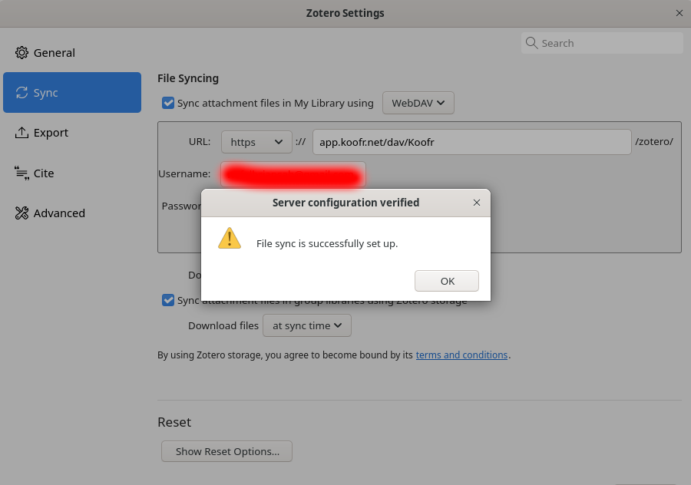Open the Advanced settings pane
Screen dimensions: 691x485
(72, 213)
